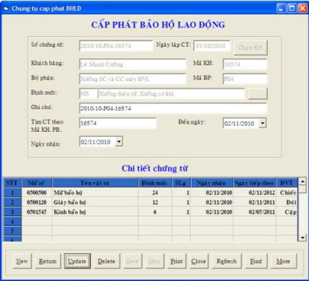The image size is (309, 281).
Task: Click Định mức value 24
Action: 155,192
